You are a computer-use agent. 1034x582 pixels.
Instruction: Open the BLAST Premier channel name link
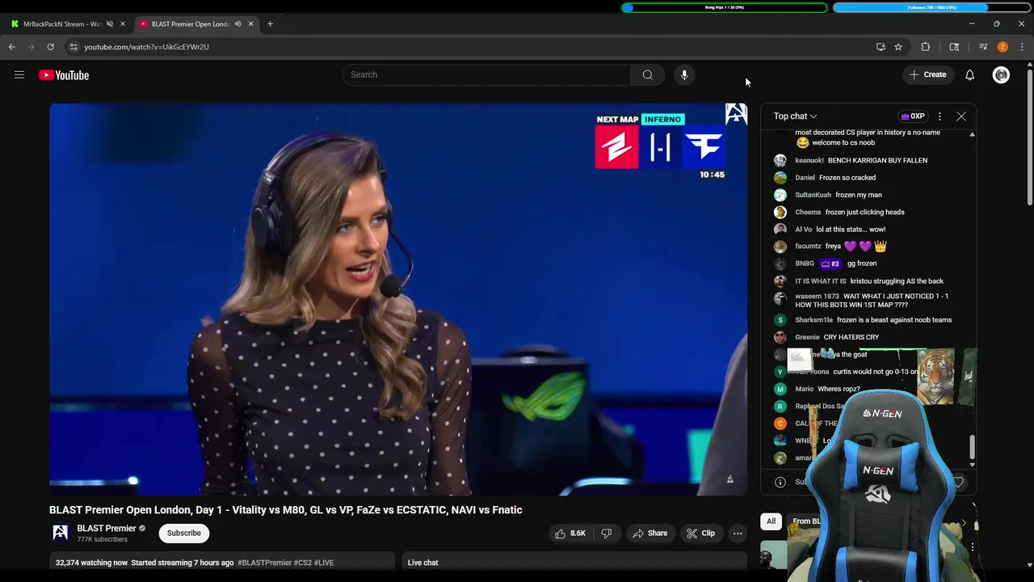click(x=107, y=529)
